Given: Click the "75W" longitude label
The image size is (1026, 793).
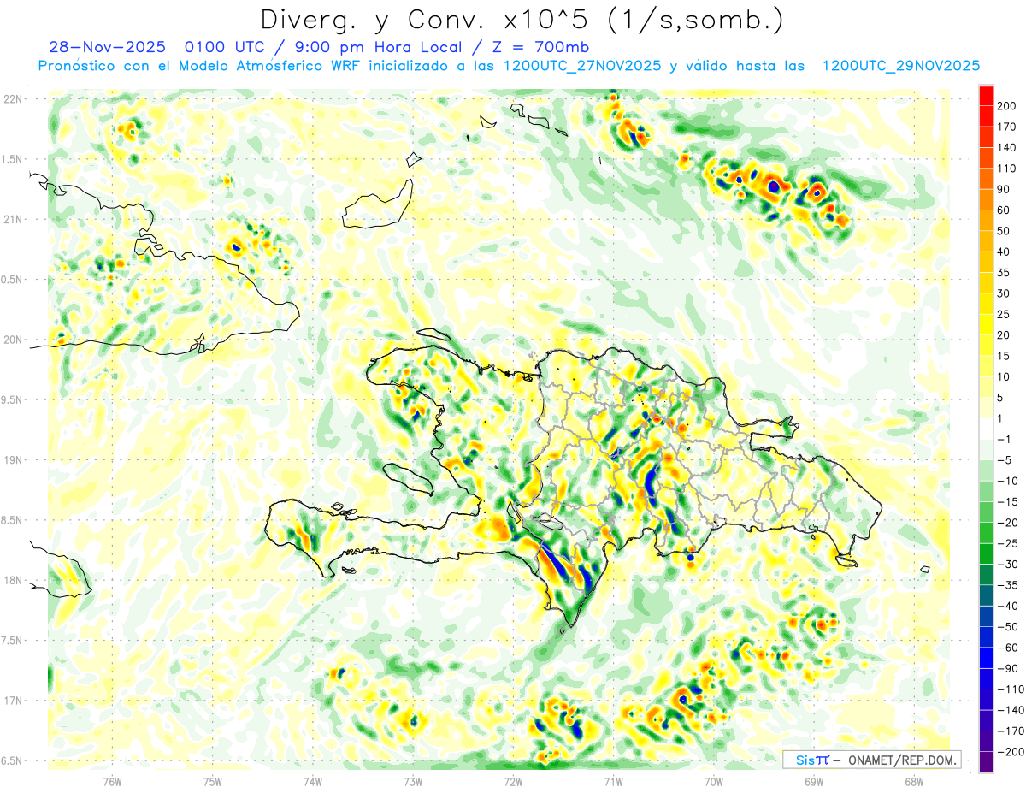Looking at the screenshot, I should (x=213, y=781).
